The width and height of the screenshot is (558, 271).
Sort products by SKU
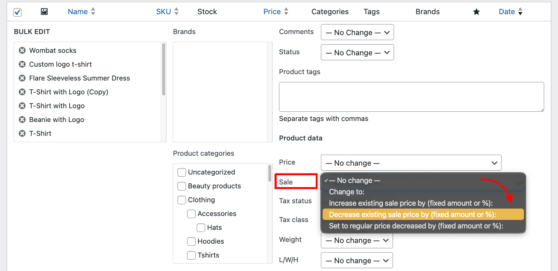164,12
